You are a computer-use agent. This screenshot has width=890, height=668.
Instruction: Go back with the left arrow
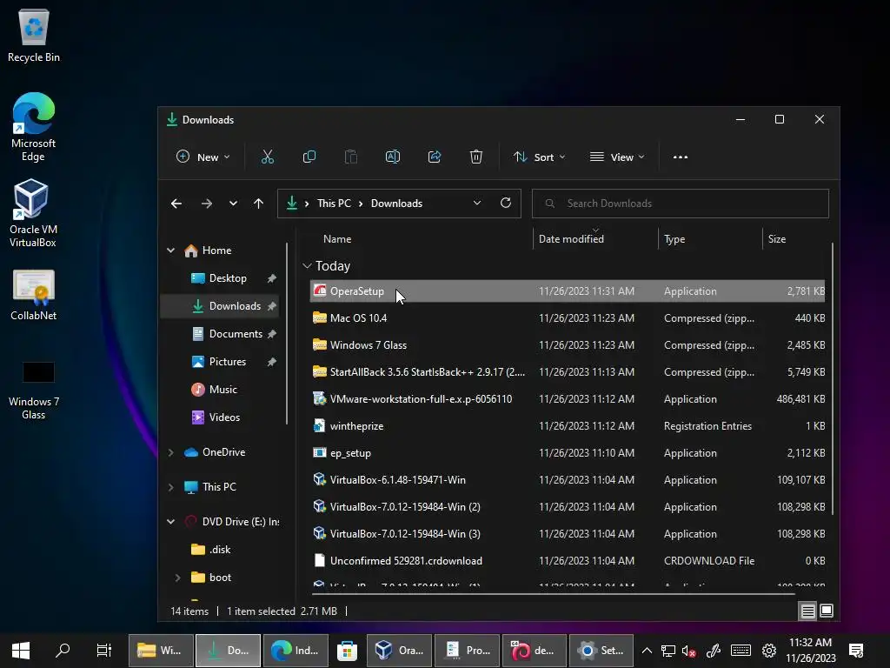pyautogui.click(x=176, y=204)
